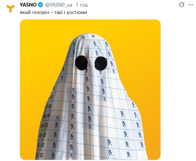Open the Grok explain-post icon
This screenshot has width=196, height=161.
pyautogui.click(x=181, y=5)
